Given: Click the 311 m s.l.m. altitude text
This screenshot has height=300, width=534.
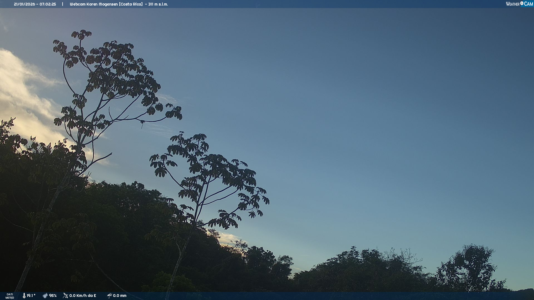Looking at the screenshot, I should click(158, 4).
